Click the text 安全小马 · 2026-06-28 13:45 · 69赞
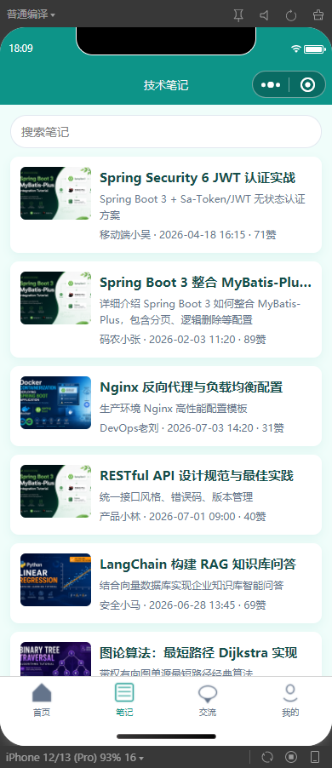 (183, 605)
